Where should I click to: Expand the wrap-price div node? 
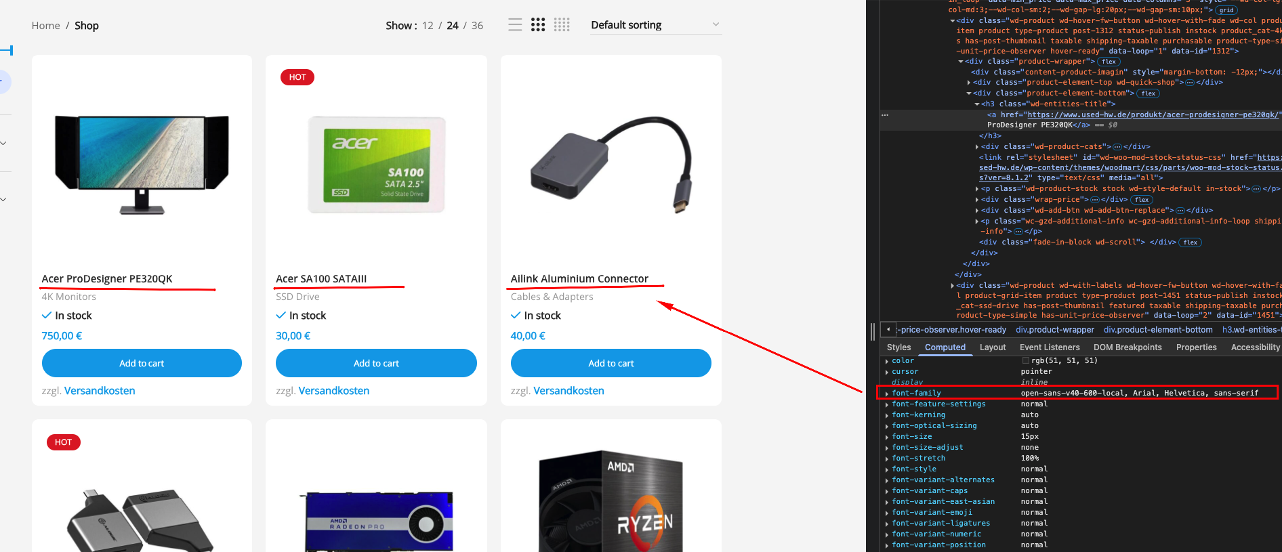(x=977, y=200)
